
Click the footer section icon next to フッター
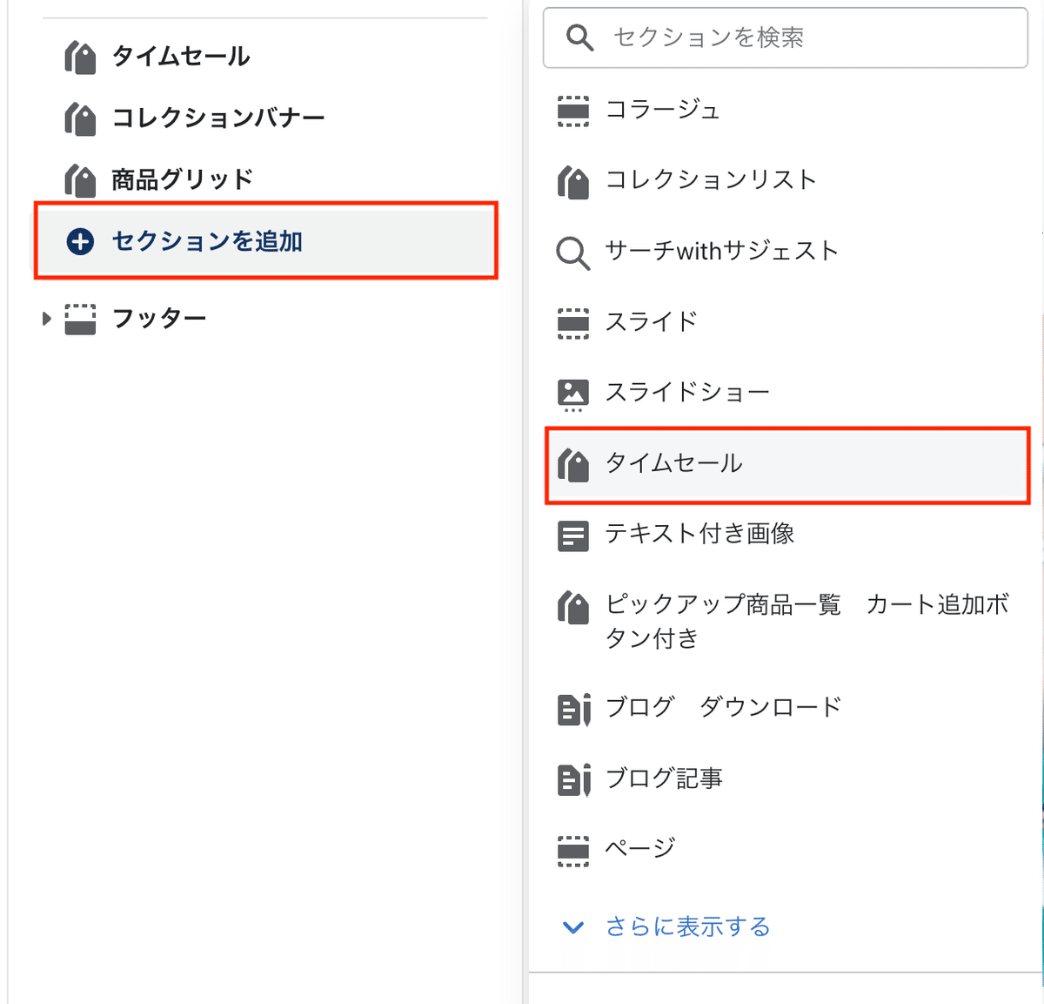[80, 319]
